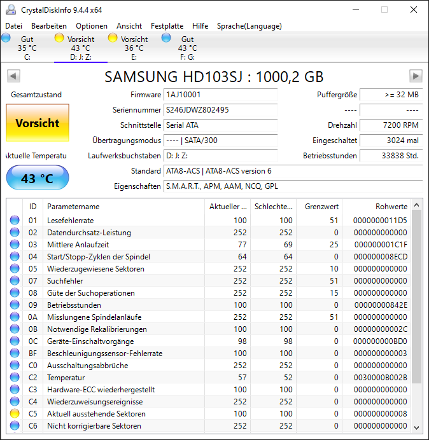This screenshot has height=440, width=429.
Task: Click scroll-up arrow of attribute list
Action: pos(417,205)
